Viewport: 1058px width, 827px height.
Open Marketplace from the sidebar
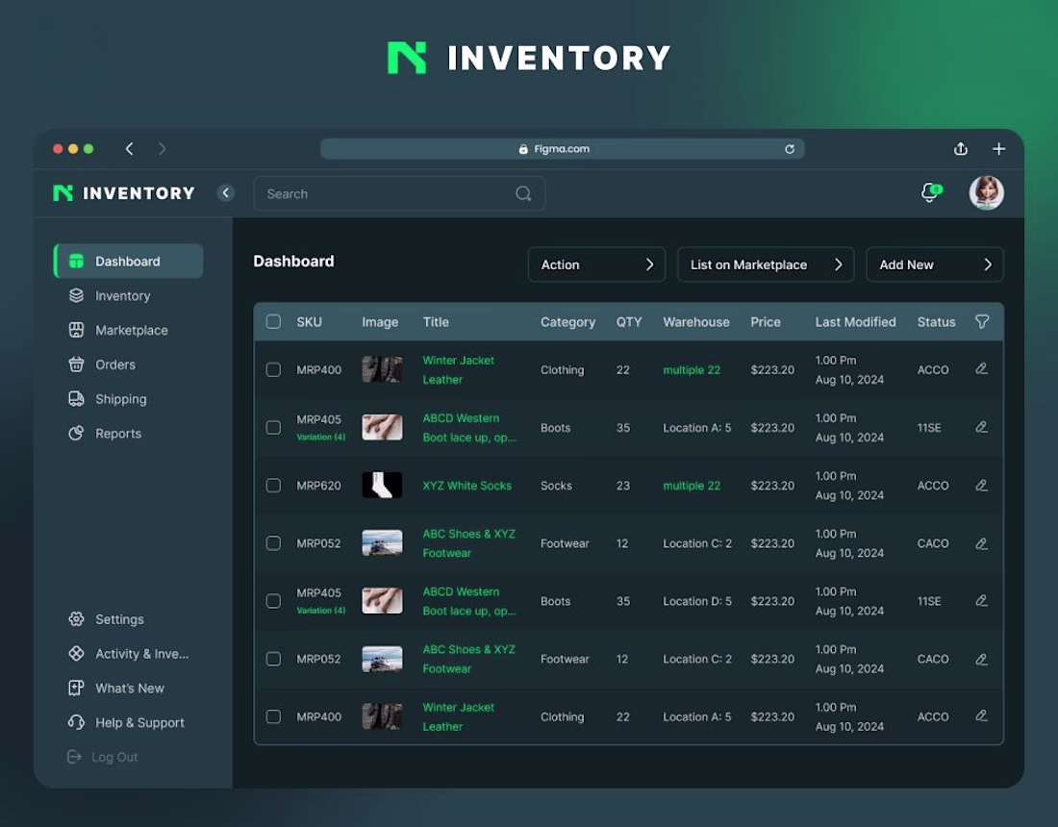132,330
